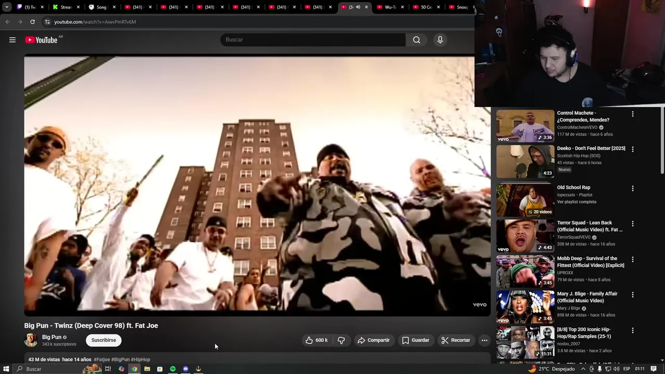
Task: Open the tab search dropdown arrow
Action: [6, 7]
